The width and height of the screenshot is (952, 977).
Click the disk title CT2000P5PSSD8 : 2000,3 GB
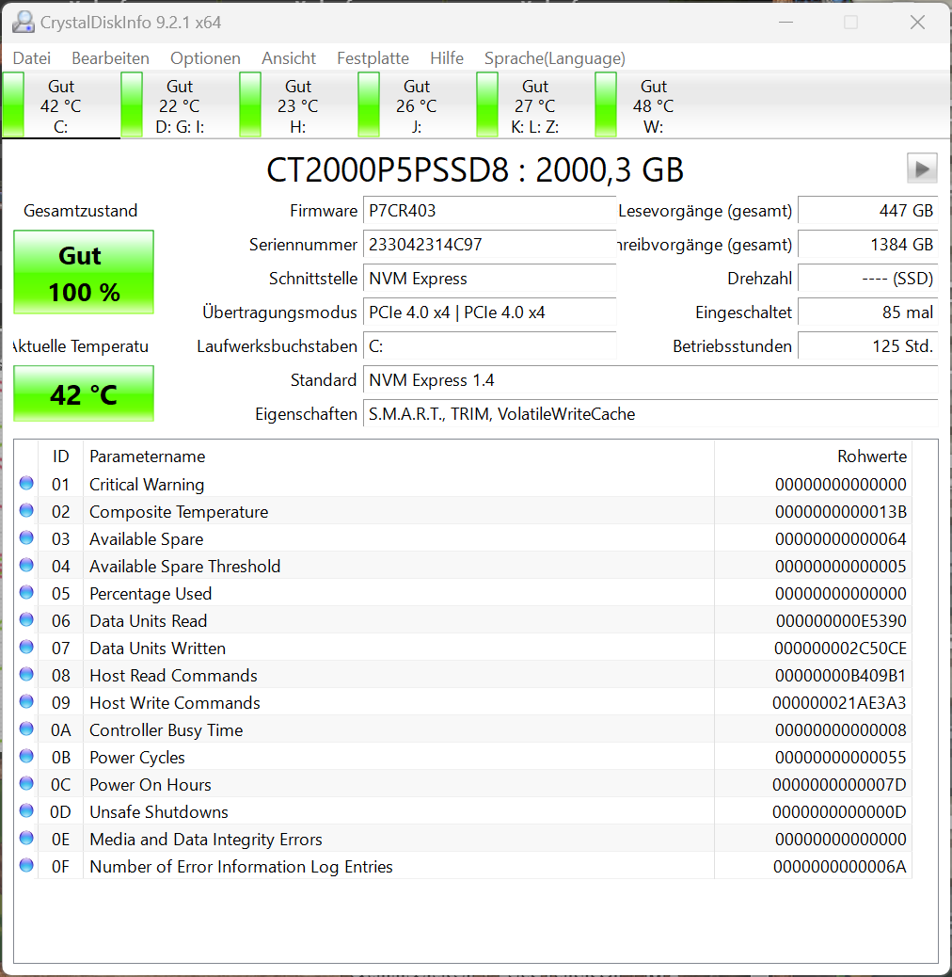[475, 169]
